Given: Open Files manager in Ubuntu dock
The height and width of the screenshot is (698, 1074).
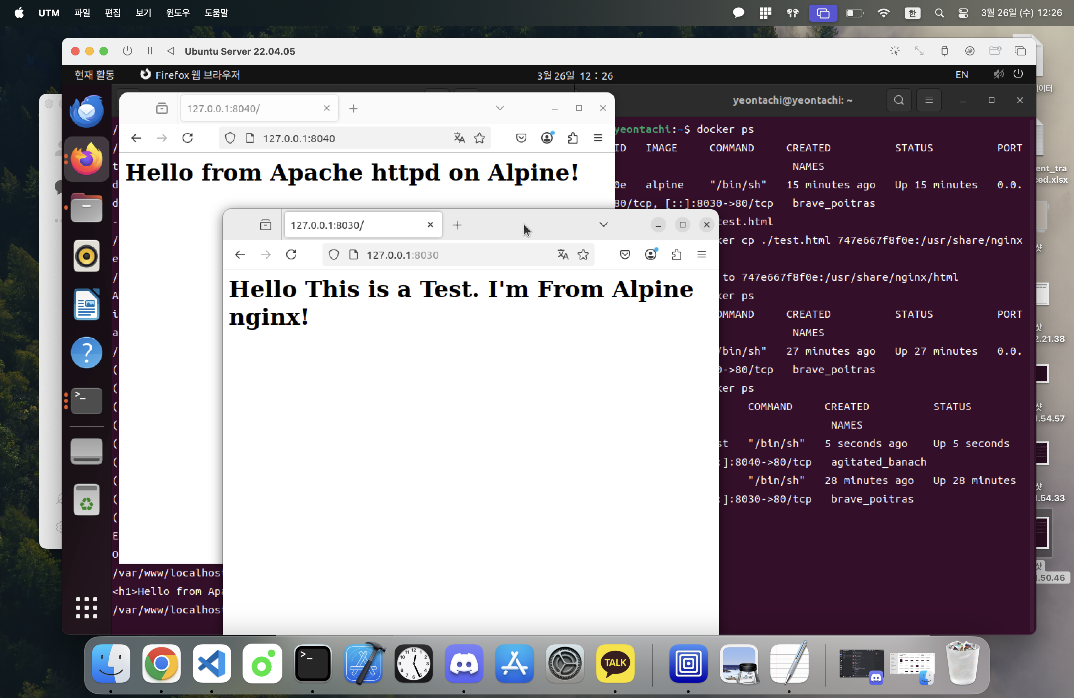Looking at the screenshot, I should point(87,208).
